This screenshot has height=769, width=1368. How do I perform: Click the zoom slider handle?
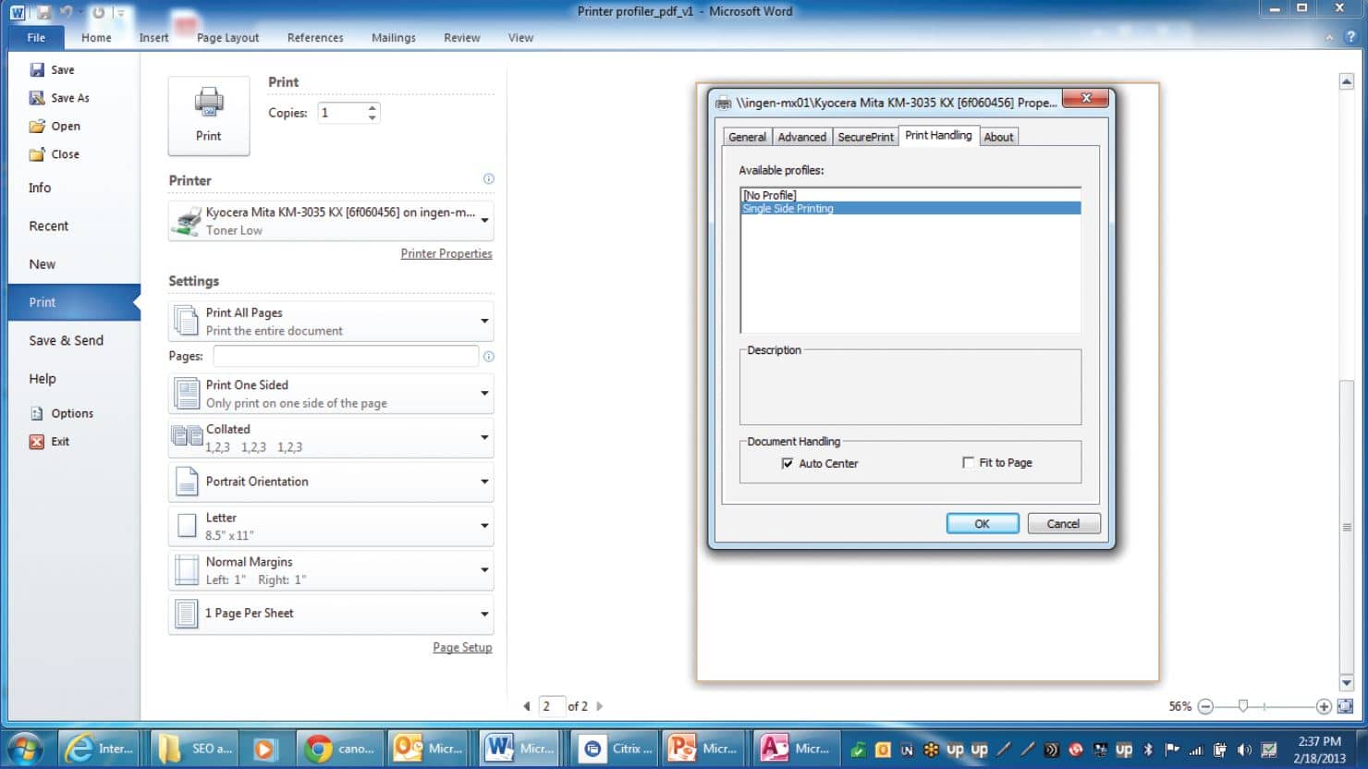(1243, 706)
